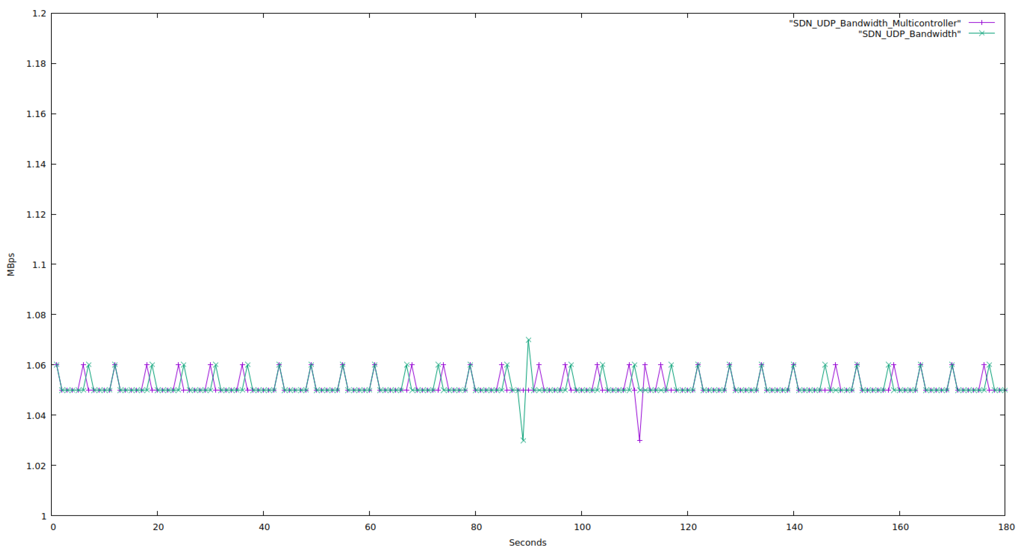Viewport: 1020px width, 555px height.
Task: Click the "Seconds" x-axis title
Action: tap(528, 542)
